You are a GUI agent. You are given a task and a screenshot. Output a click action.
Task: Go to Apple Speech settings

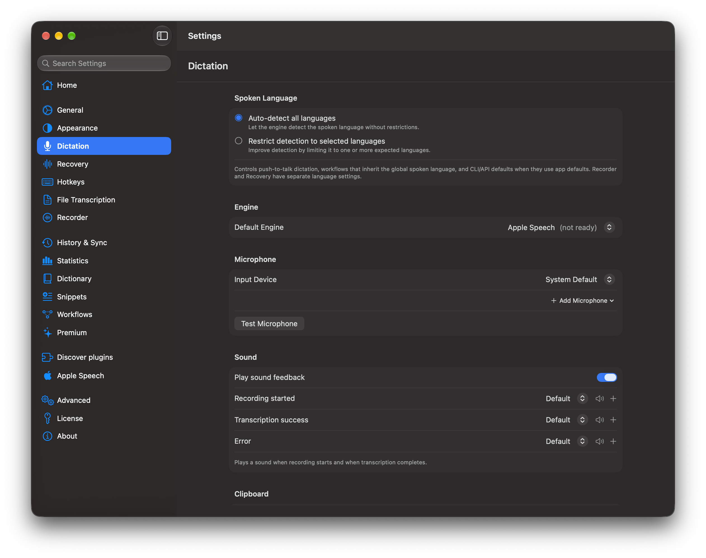(104, 376)
